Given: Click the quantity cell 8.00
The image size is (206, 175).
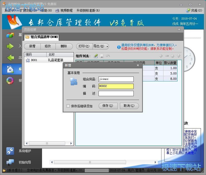Looking at the screenshot, I should [x=170, y=79].
